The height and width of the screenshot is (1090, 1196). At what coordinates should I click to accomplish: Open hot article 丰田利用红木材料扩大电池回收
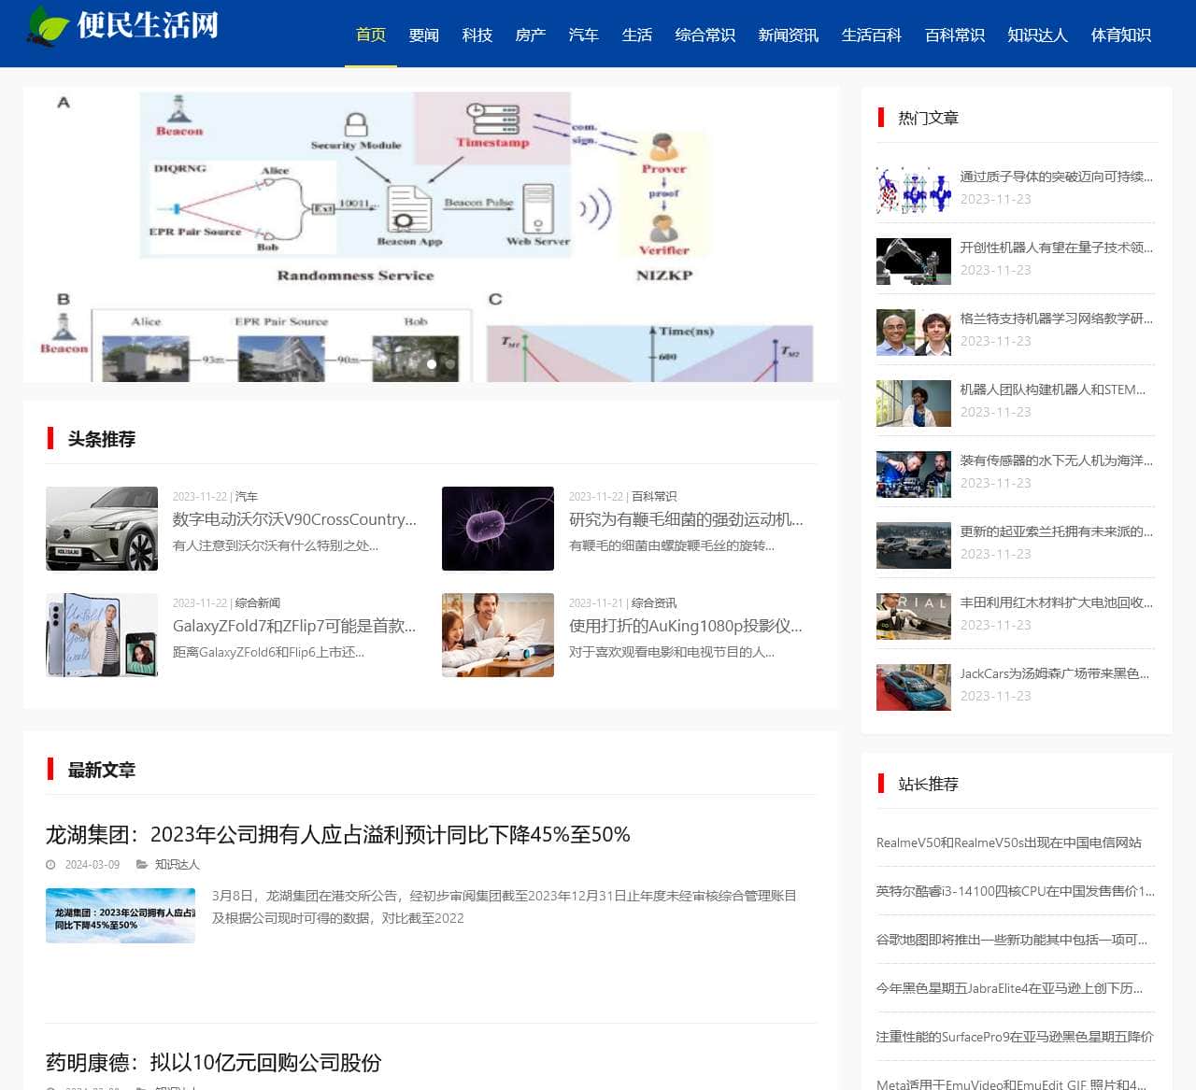pyautogui.click(x=1057, y=602)
